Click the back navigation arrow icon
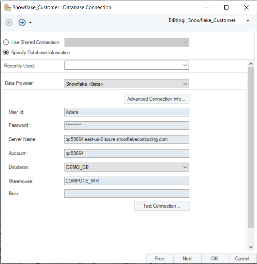 tap(9, 22)
